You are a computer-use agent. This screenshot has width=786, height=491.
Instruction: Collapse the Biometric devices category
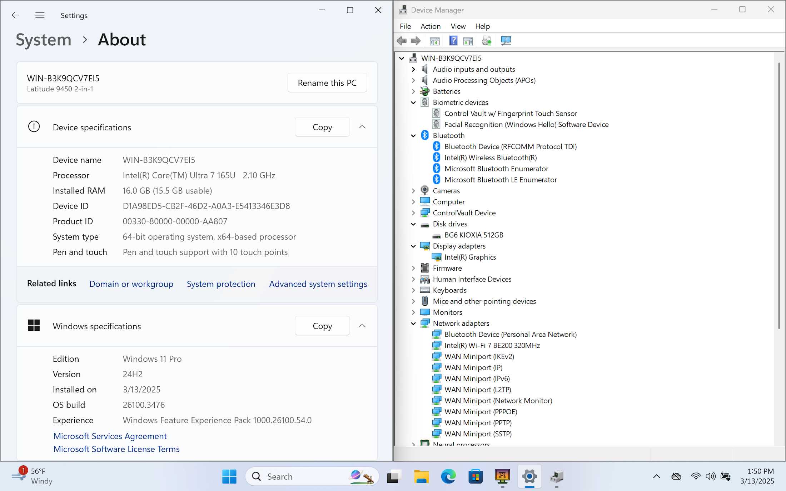point(413,102)
